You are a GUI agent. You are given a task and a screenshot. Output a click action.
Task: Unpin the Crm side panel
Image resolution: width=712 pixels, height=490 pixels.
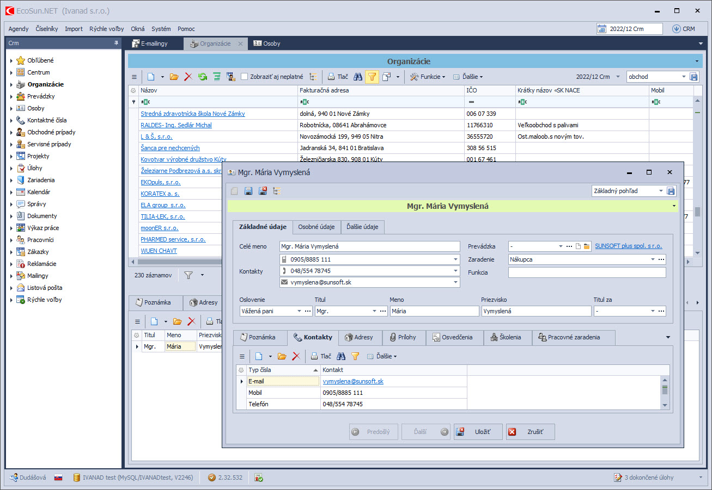point(116,43)
